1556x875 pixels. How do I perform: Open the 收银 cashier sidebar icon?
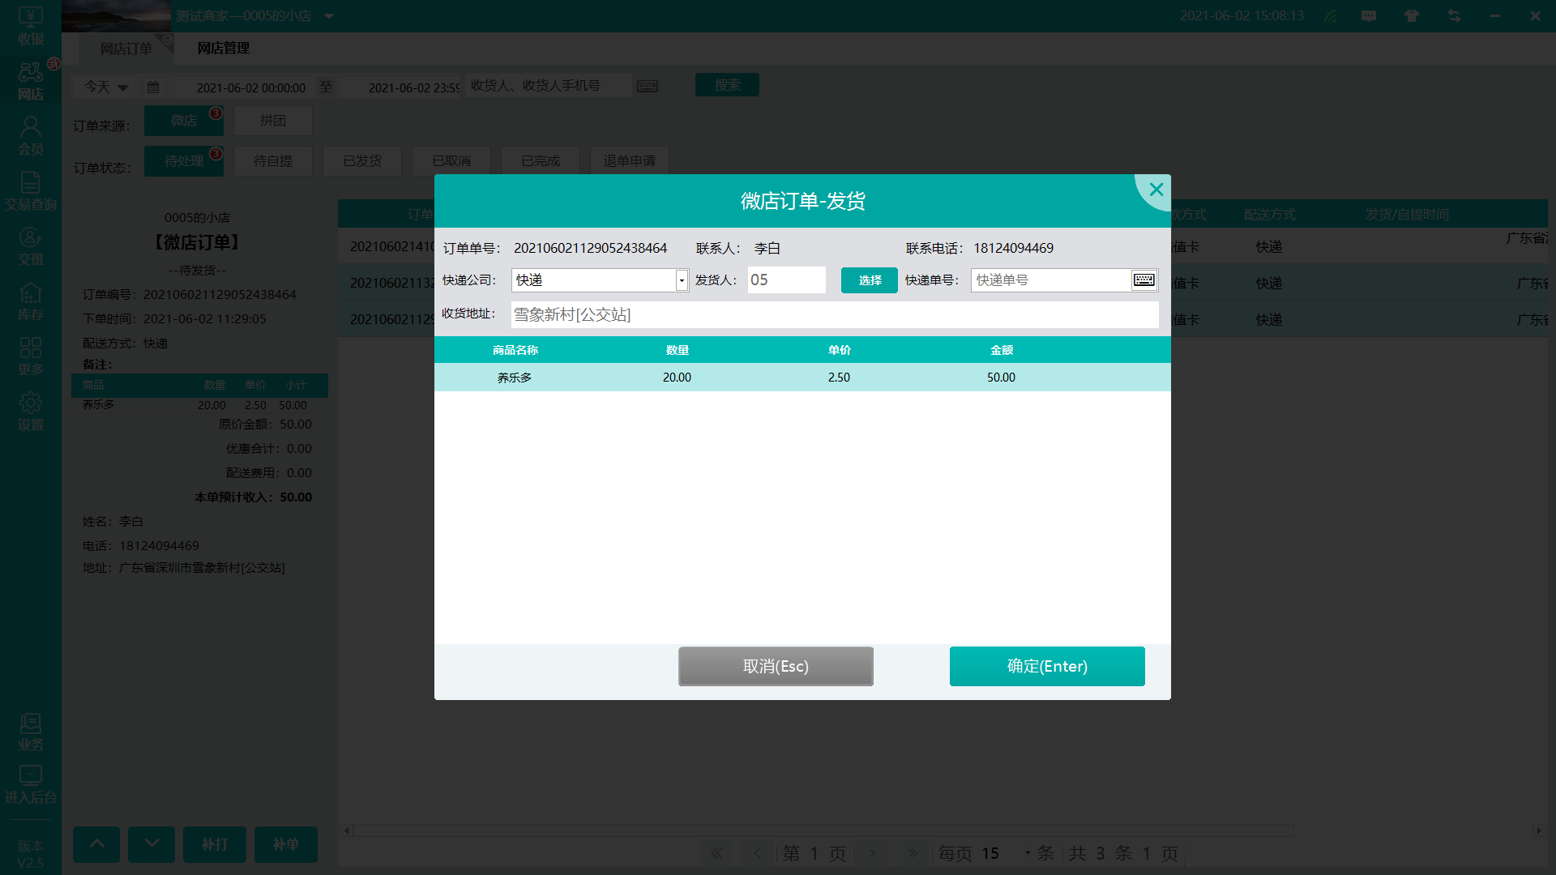(x=31, y=26)
